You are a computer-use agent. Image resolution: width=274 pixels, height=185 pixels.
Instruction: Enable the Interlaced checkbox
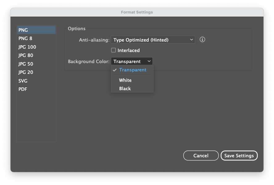pyautogui.click(x=114, y=50)
